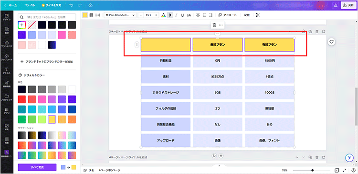
Task: Select the no-color transparent swatch
Action: 32,25
